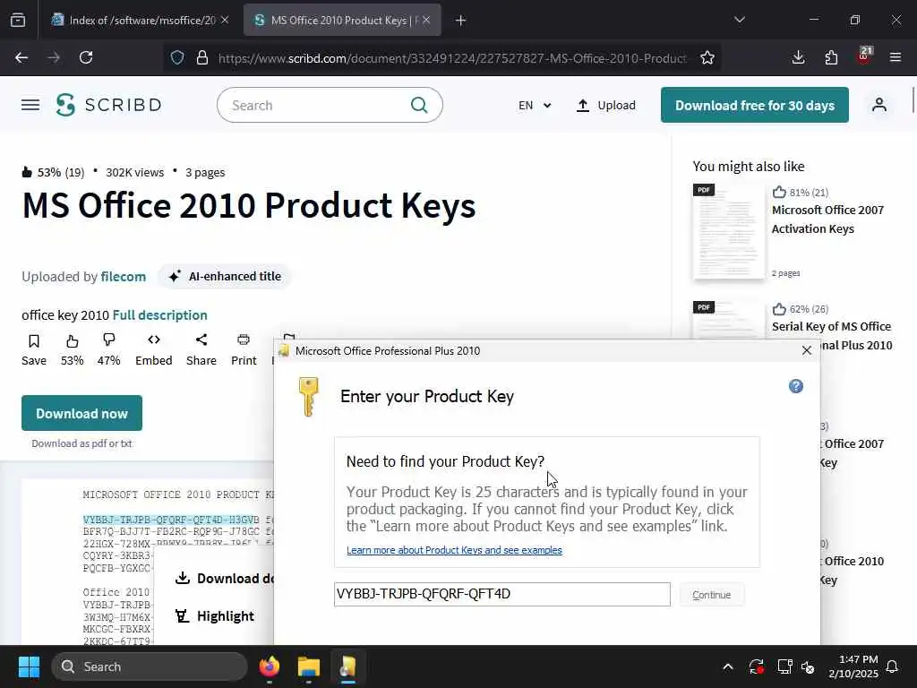The height and width of the screenshot is (688, 917).
Task: Open Firefox recent browsing history icon
Action: click(x=18, y=21)
